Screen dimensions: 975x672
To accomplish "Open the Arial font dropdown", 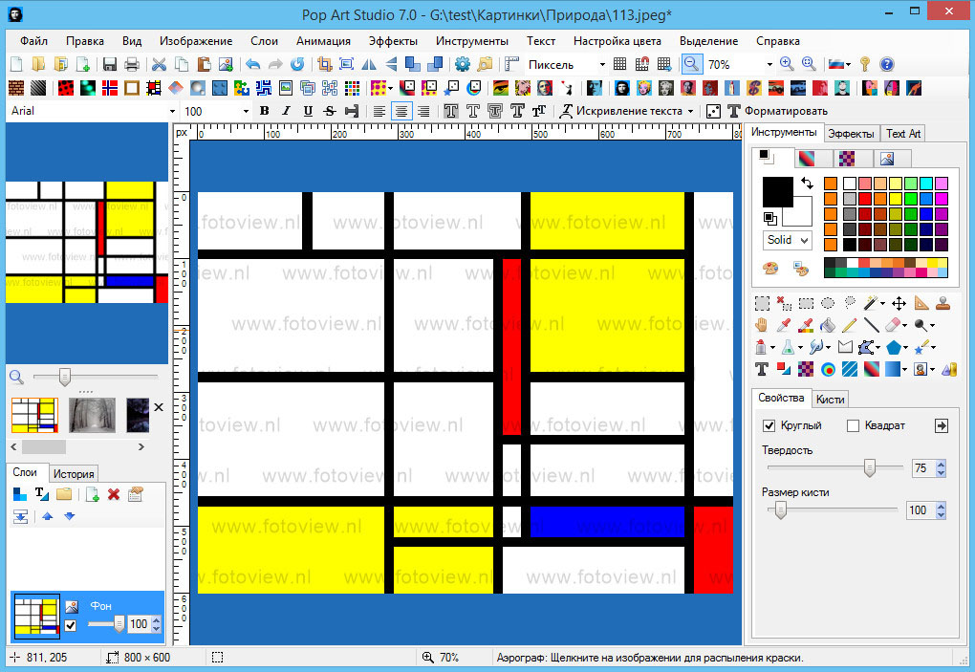I will [x=172, y=112].
